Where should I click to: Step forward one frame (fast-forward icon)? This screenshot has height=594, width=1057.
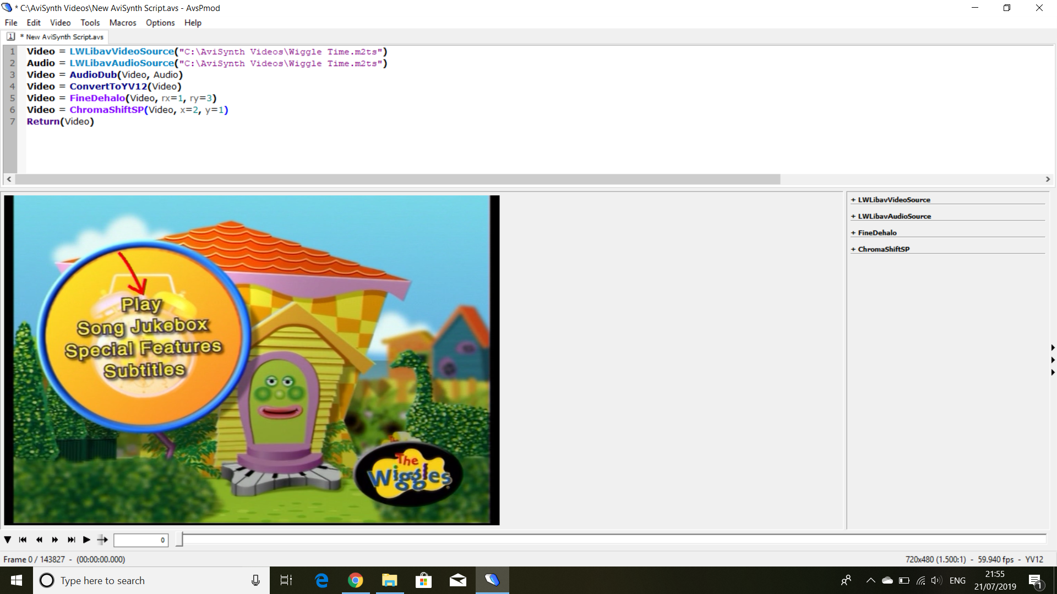[x=55, y=540]
